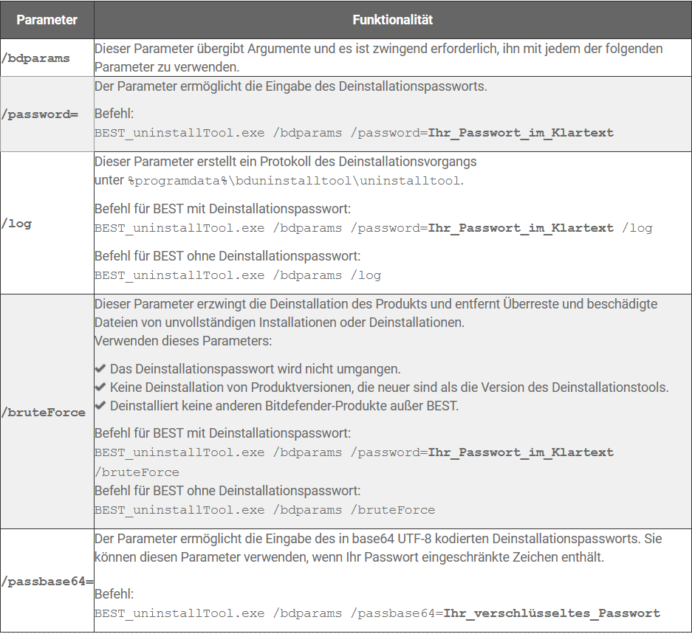Click the 'Funktionalität' column header
This screenshot has height=634, width=692.
click(x=393, y=20)
